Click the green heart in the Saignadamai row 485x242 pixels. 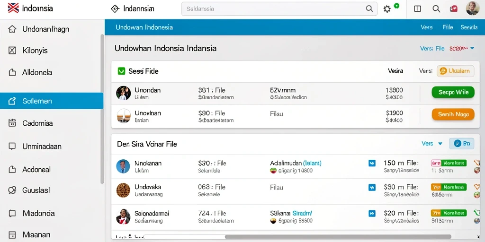pyautogui.click(x=477, y=212)
